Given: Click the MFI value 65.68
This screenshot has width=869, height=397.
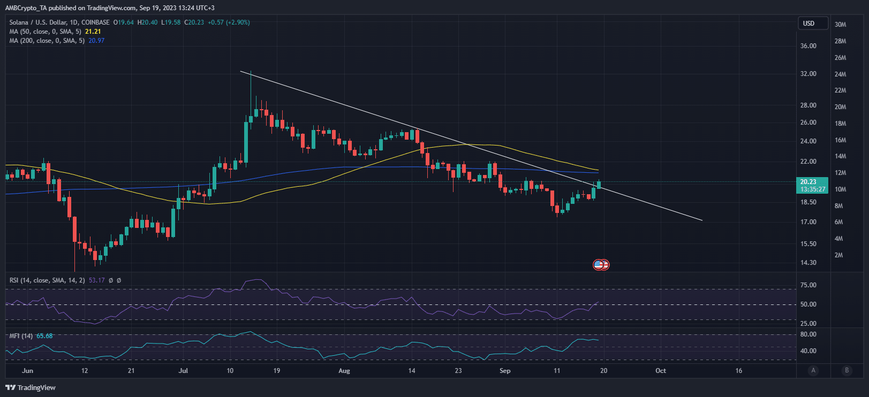Looking at the screenshot, I should pos(44,336).
